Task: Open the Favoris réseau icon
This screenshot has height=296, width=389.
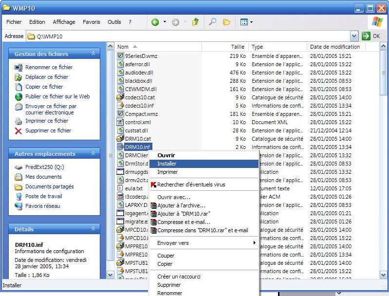Action: coord(19,206)
